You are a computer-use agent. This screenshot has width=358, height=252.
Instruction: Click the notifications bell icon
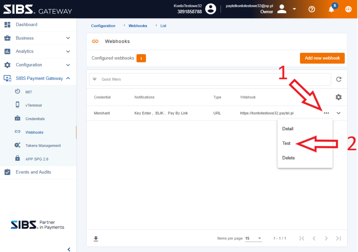pos(331,9)
